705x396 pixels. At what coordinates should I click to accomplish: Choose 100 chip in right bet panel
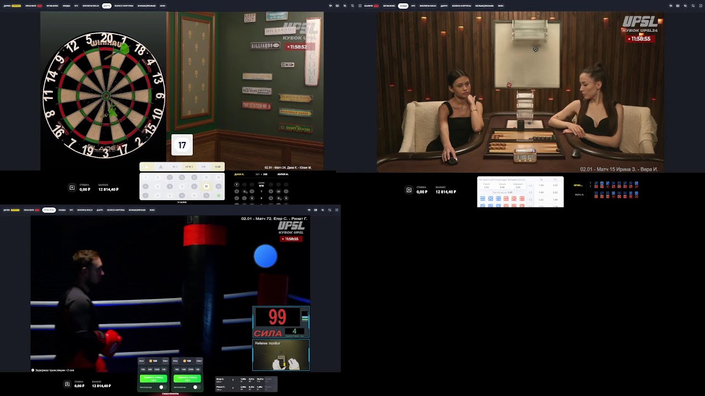(x=177, y=370)
